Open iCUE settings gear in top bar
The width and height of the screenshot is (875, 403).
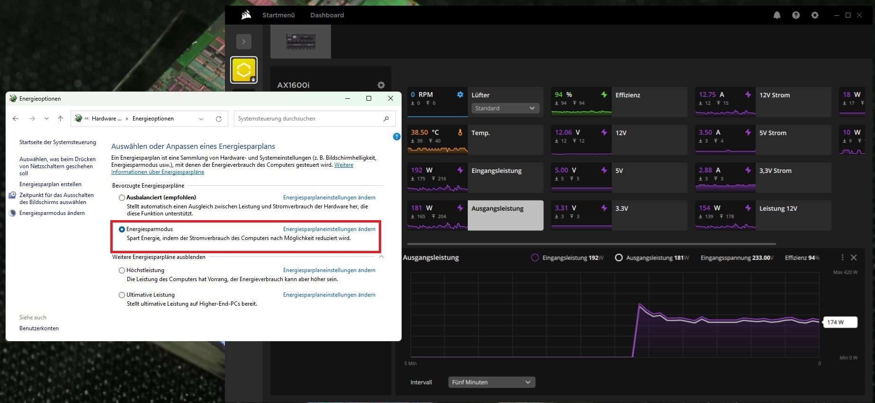[815, 15]
